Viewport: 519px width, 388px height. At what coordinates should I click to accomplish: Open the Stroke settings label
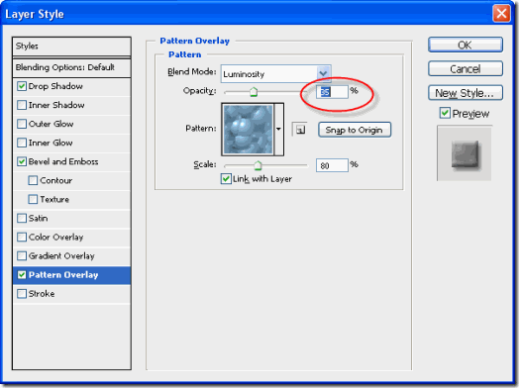[x=42, y=294]
